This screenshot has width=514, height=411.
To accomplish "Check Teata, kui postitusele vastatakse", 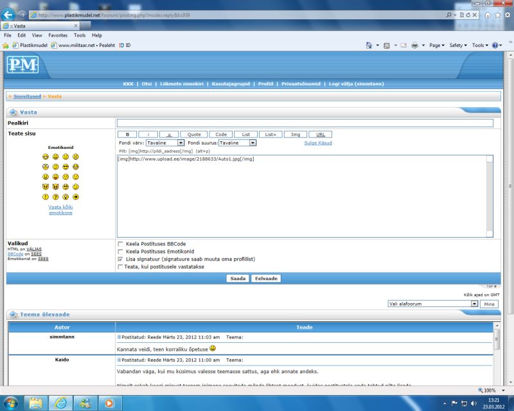I will pos(120,267).
